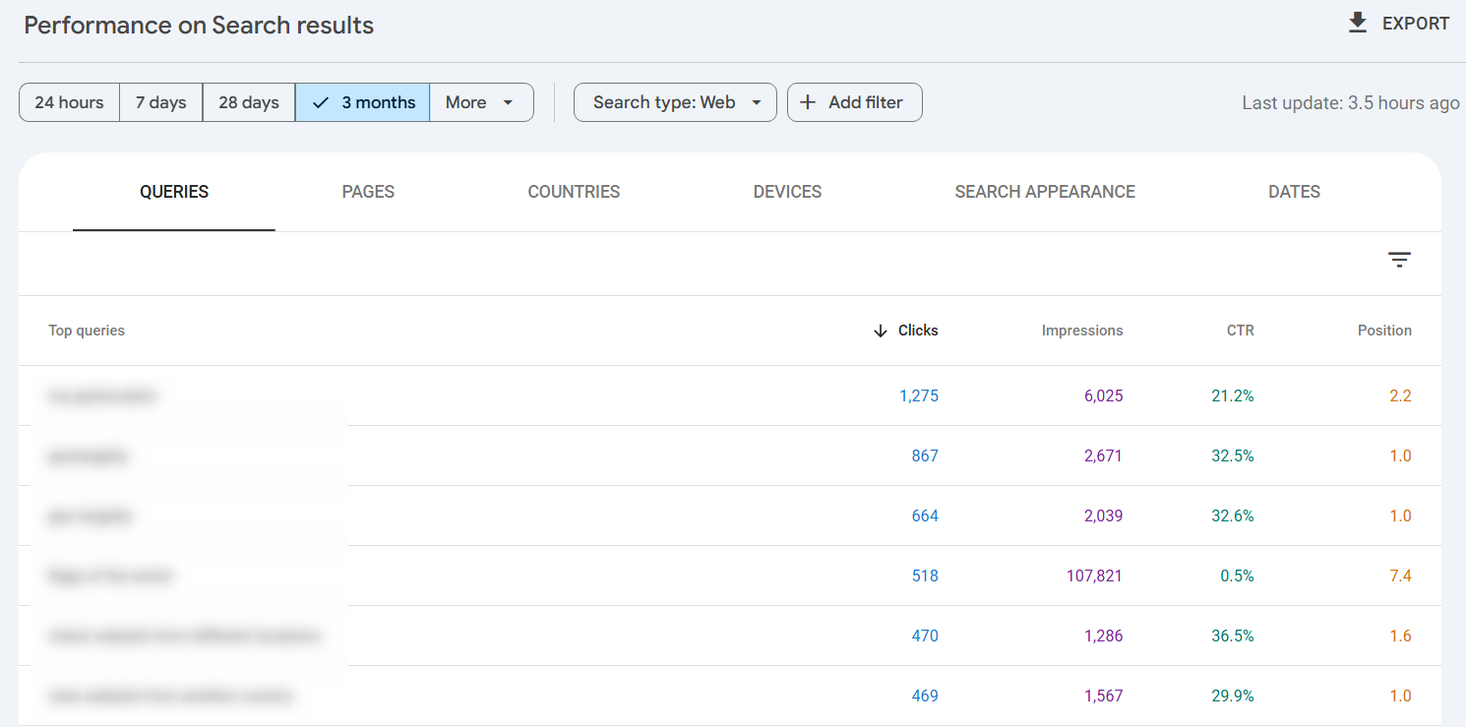Select the 3 months date range

click(362, 102)
